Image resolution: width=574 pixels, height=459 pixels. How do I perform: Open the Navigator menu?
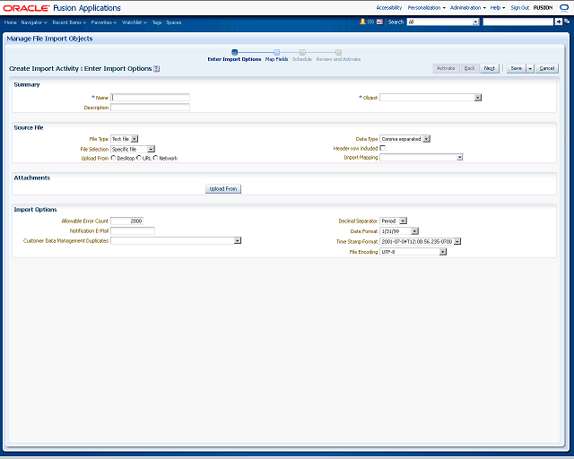coord(35,22)
